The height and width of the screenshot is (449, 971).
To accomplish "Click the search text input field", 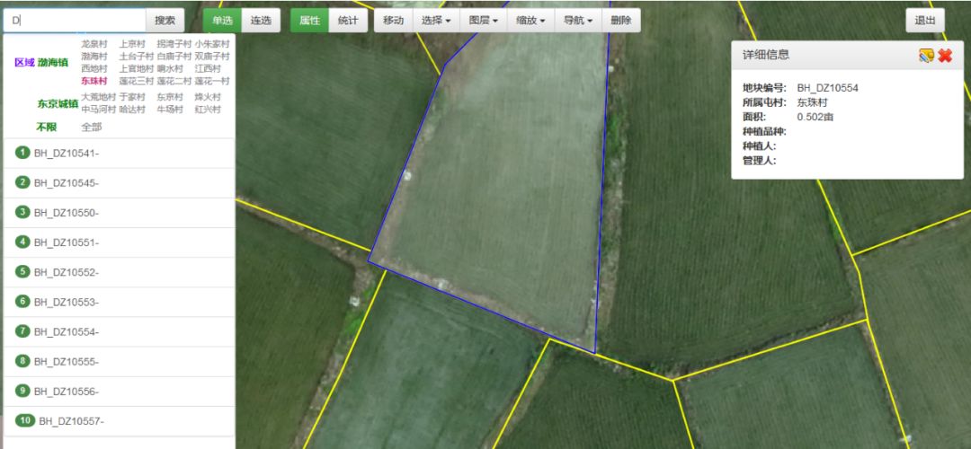I will (x=75, y=20).
